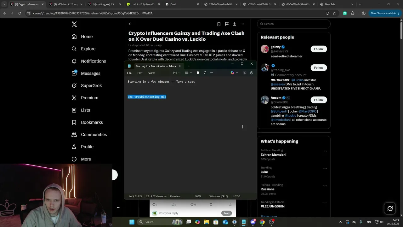Bookmark page with Chrome star icon

(334, 13)
